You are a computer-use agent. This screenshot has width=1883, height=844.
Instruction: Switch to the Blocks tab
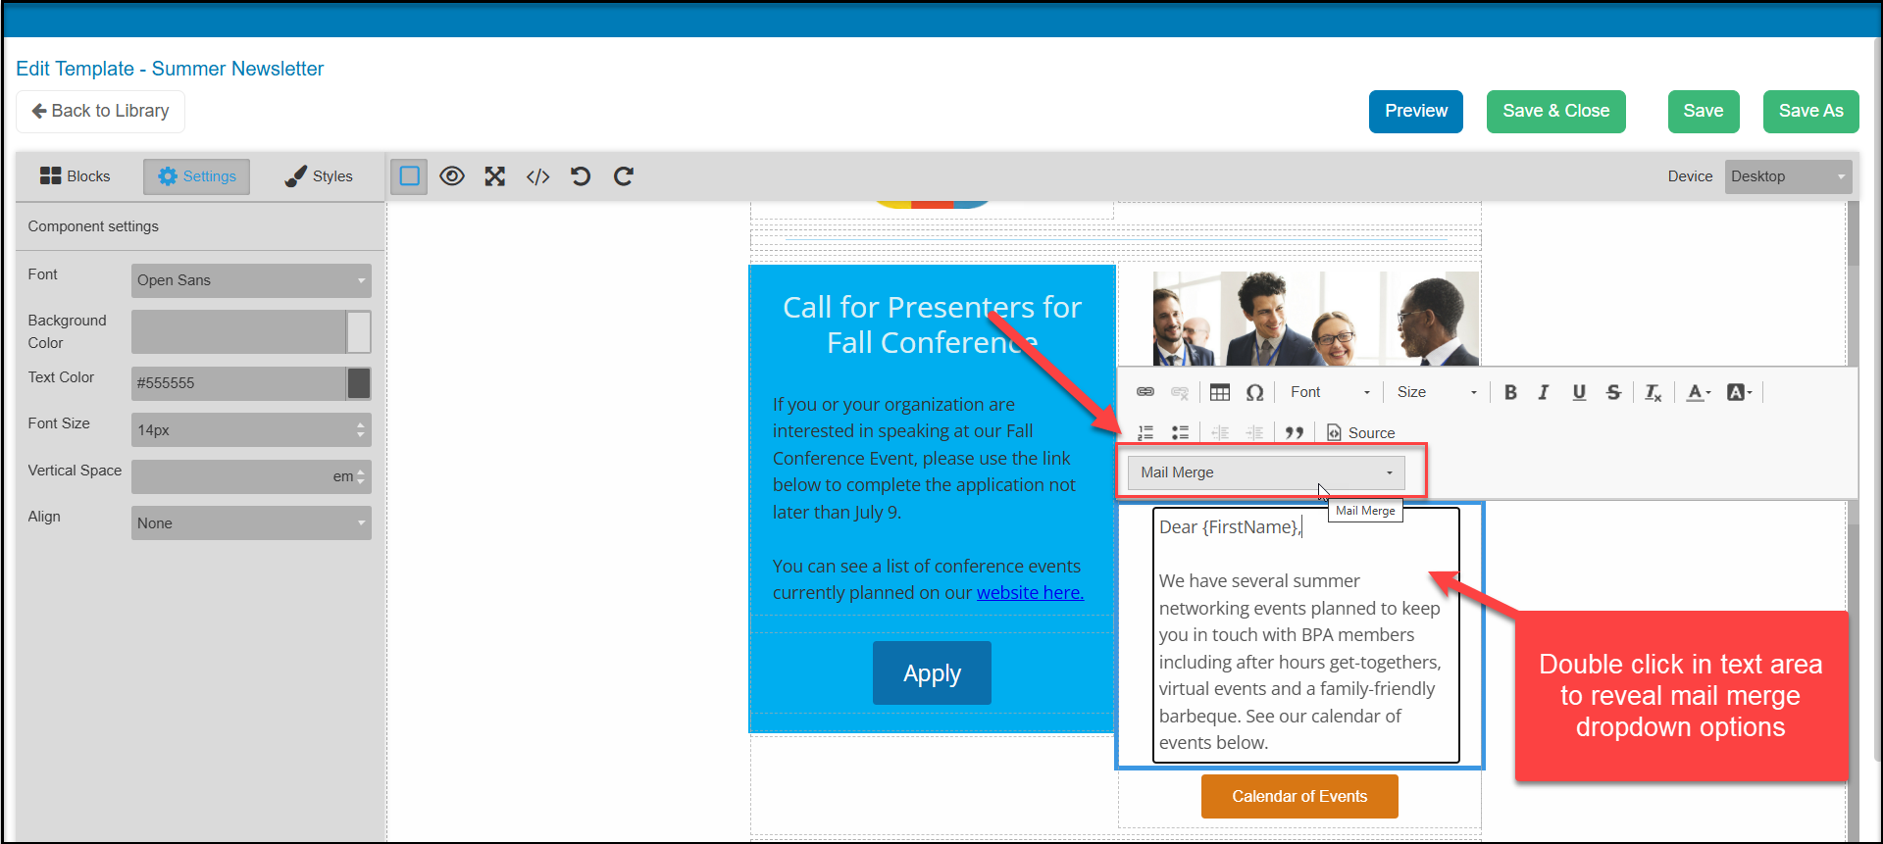tap(75, 176)
